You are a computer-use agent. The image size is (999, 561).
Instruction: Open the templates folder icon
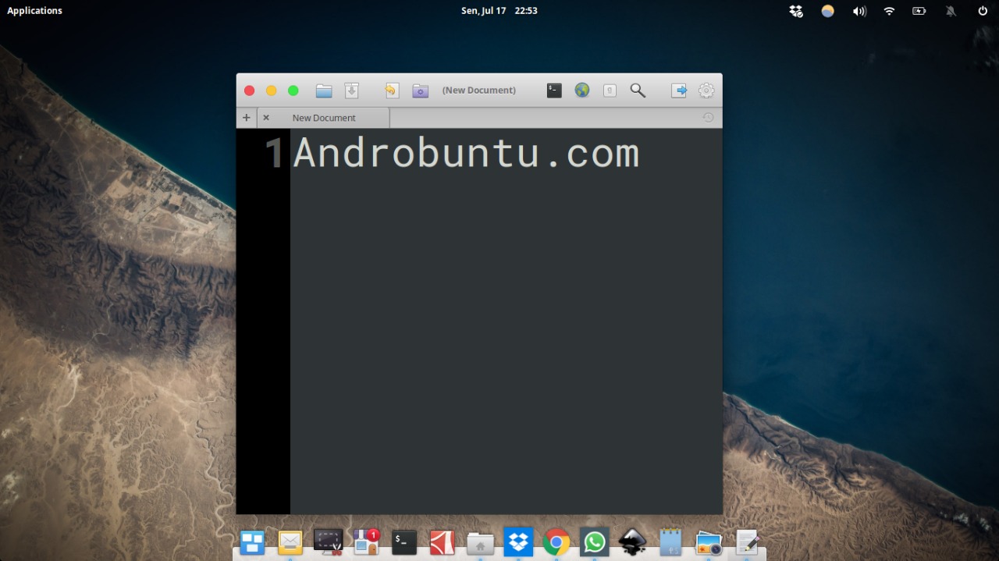(x=420, y=90)
